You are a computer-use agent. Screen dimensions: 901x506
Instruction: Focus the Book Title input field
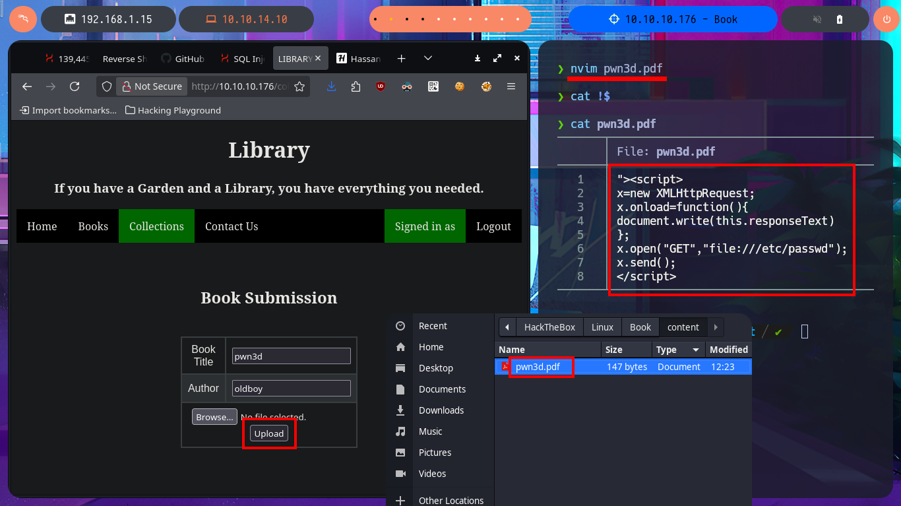click(291, 356)
